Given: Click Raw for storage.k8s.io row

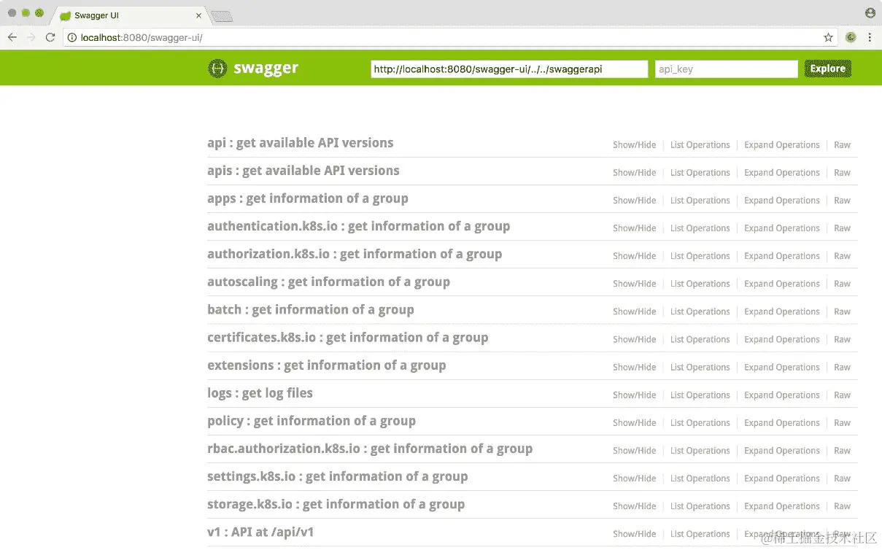Looking at the screenshot, I should point(842,506).
